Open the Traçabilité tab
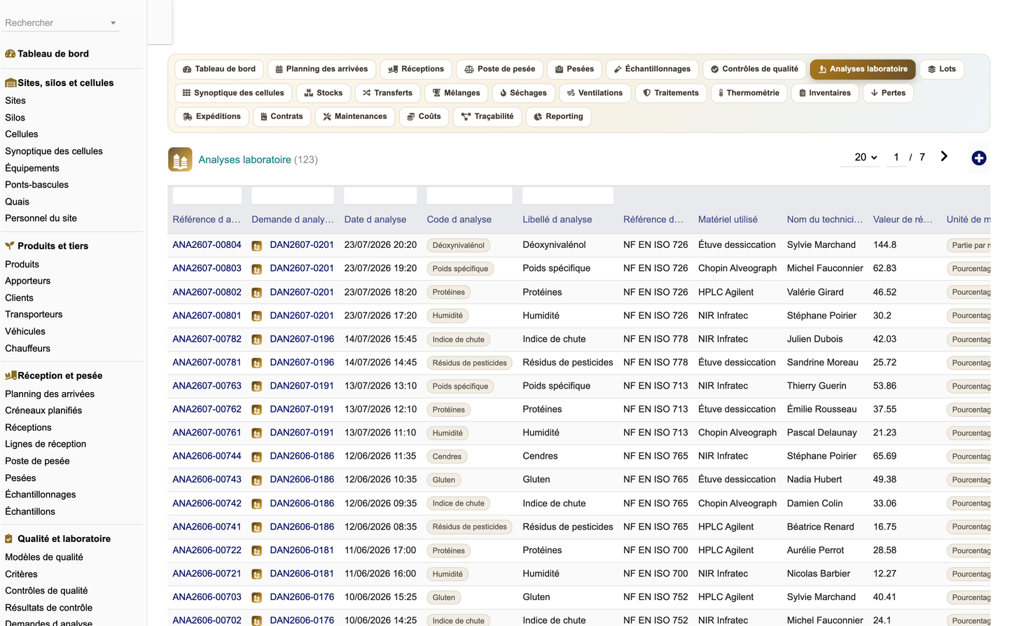1012x626 pixels. pos(487,117)
